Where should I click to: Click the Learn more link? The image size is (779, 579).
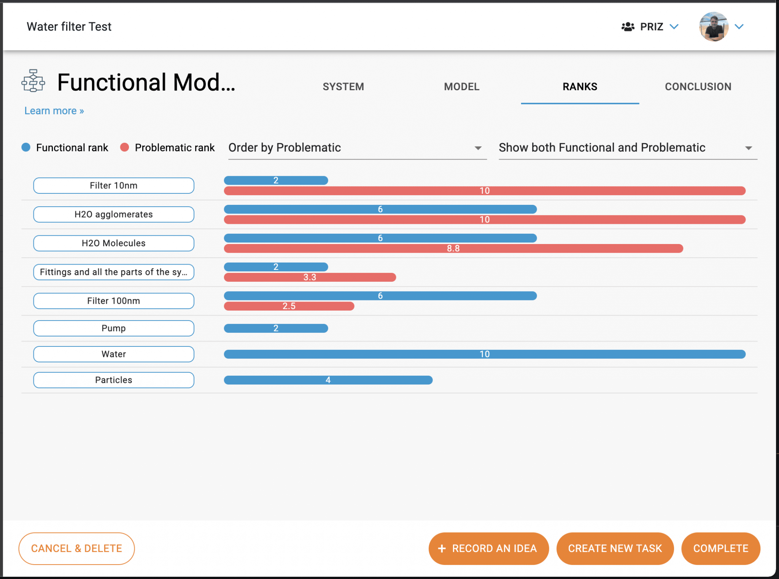(54, 110)
